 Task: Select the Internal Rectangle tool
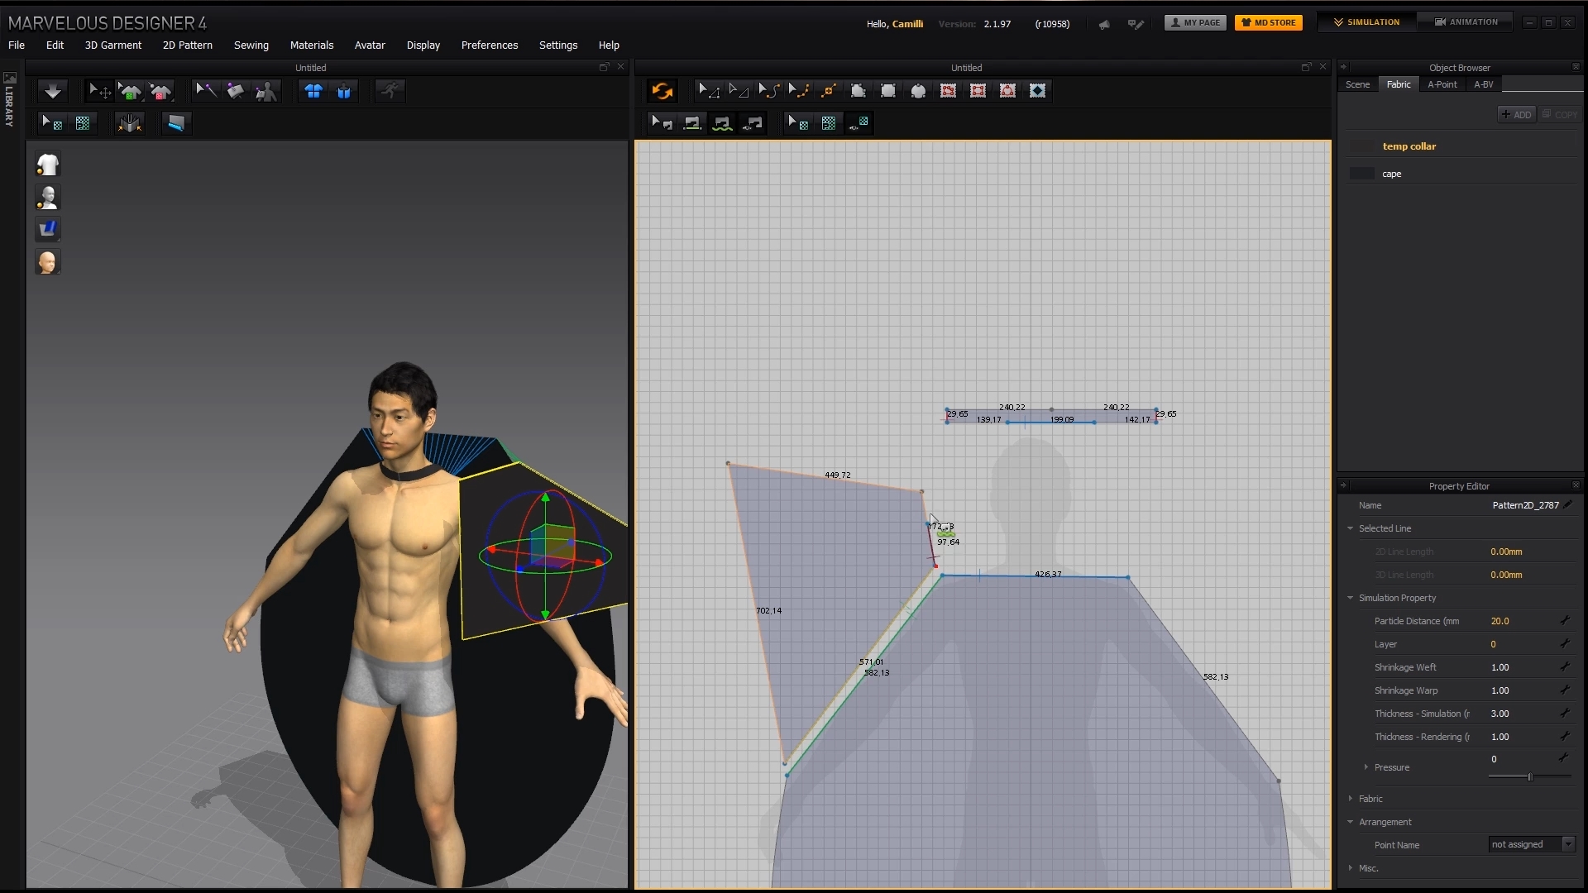click(x=978, y=91)
